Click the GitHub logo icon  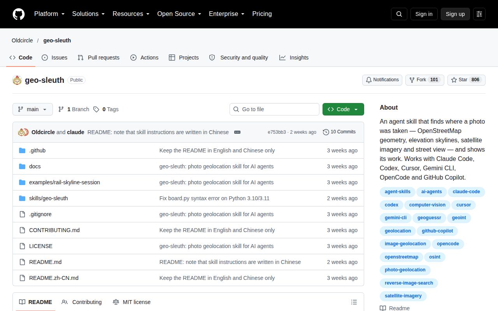click(19, 14)
